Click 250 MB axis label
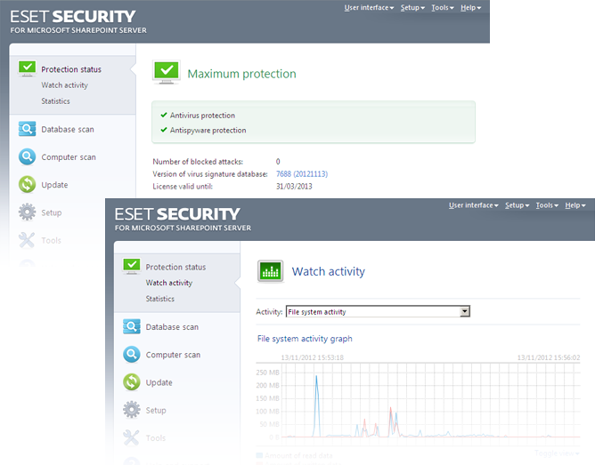Viewport: 595px width, 465px height. [x=267, y=373]
